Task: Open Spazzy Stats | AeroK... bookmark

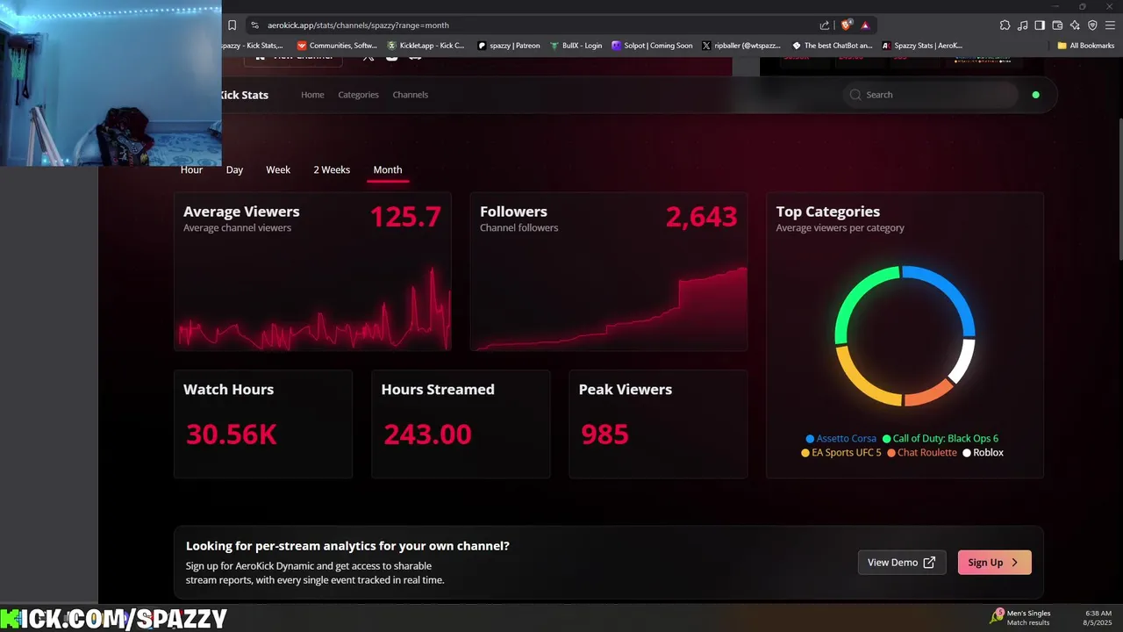Action: point(922,46)
